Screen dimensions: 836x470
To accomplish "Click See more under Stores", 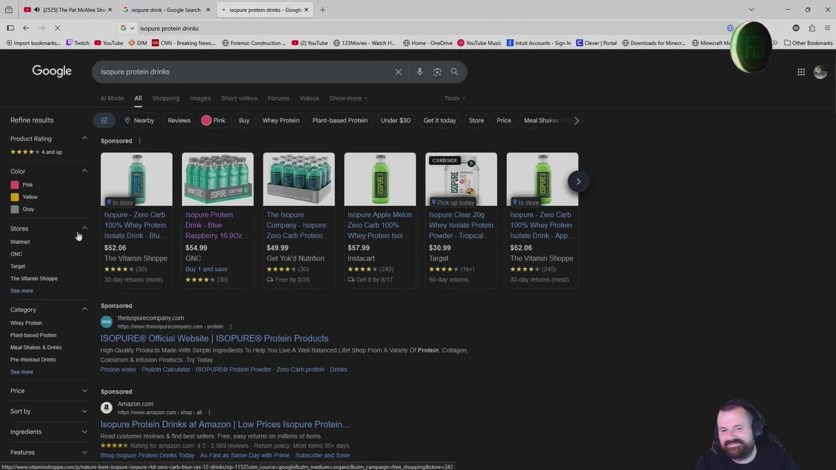I will tap(22, 290).
